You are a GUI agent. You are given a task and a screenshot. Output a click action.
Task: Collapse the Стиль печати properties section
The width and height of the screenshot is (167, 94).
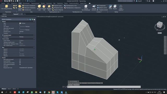[34, 39]
